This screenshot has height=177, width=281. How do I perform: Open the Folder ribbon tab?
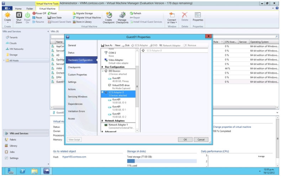click(30, 9)
